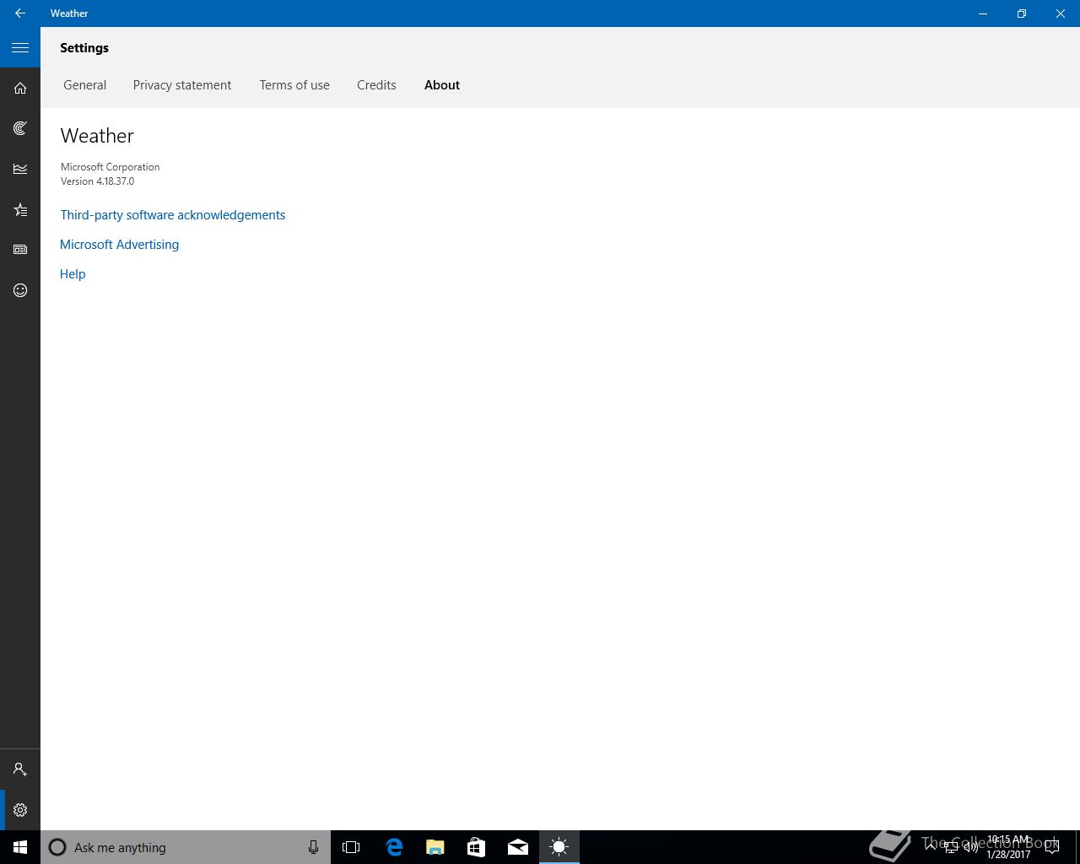
Task: Open Third-party software acknowledgements link
Action: pyautogui.click(x=173, y=215)
